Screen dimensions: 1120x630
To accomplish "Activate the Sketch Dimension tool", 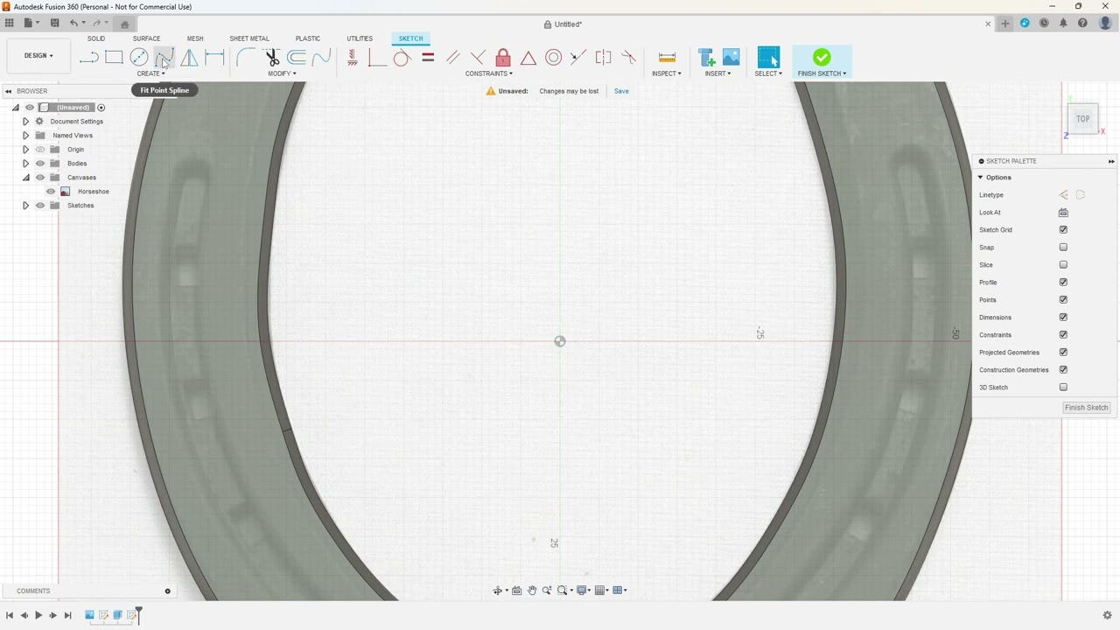I will 214,58.
